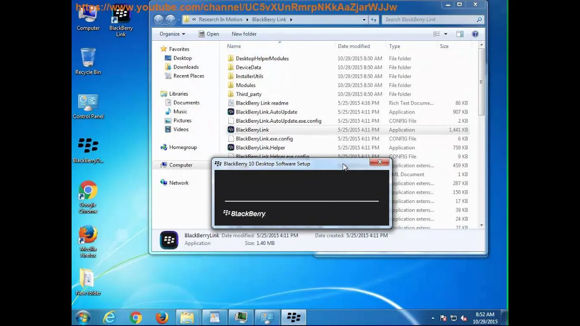Launch Google Chrome from the desktop

(88, 197)
